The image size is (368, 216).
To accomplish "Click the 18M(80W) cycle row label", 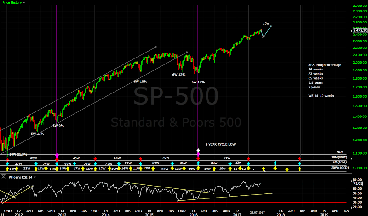I will (x=340, y=157).
